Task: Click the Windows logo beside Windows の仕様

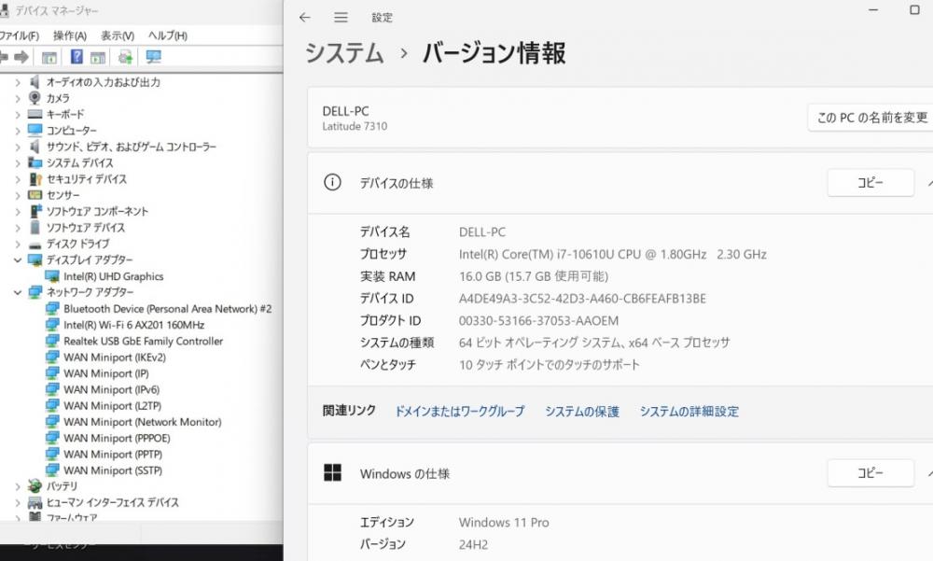Action: coord(332,473)
